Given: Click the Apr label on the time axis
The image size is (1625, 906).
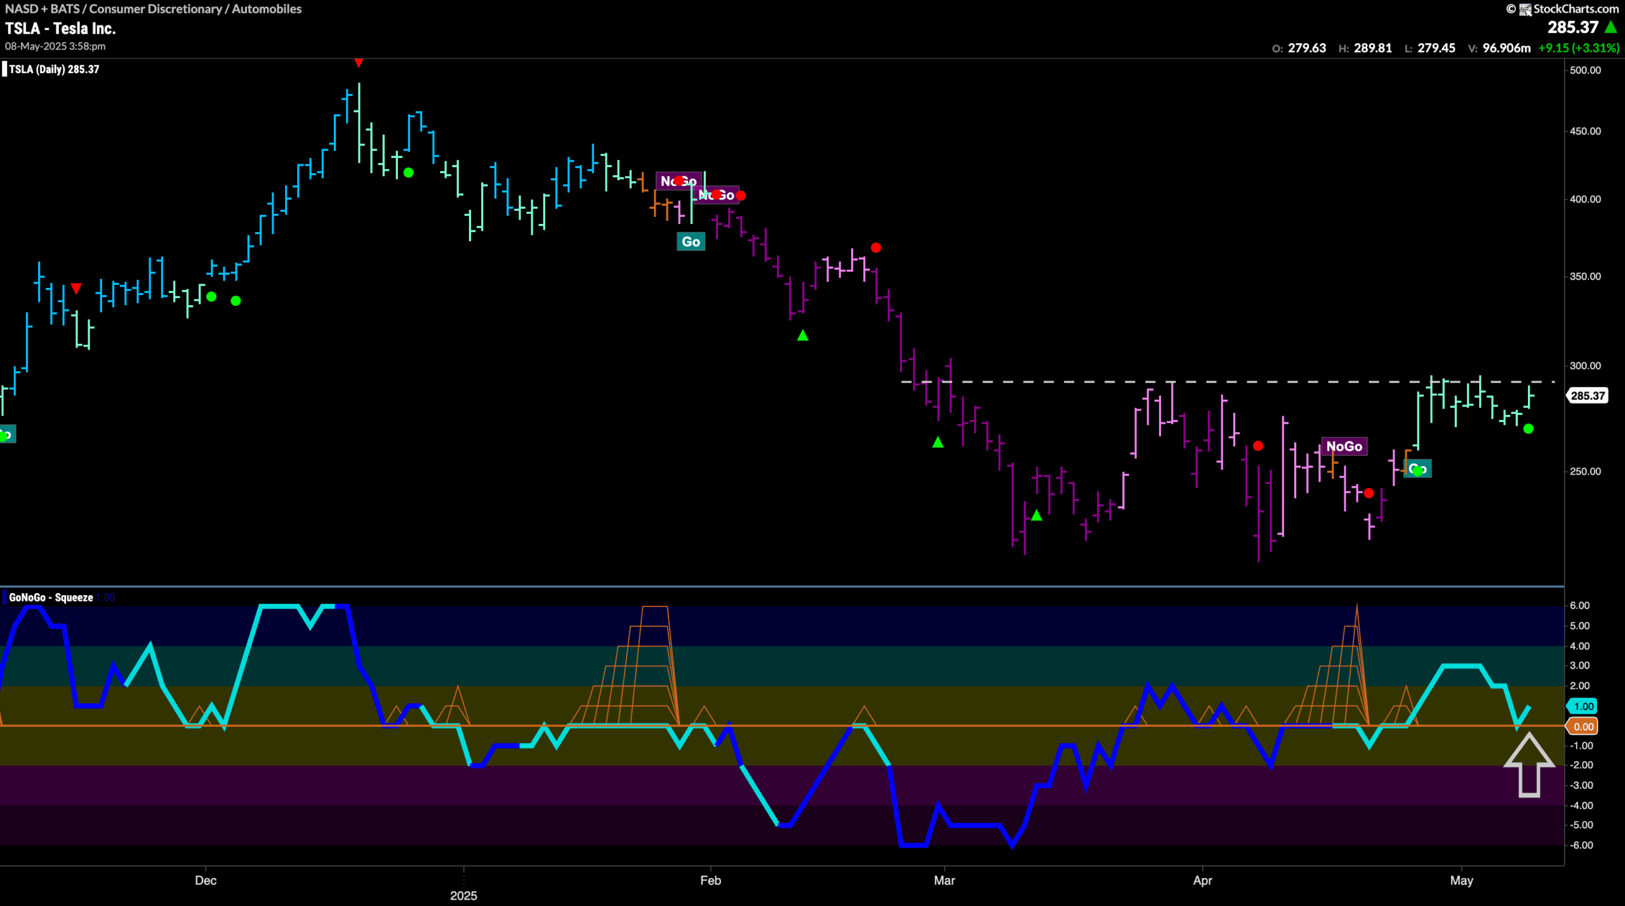Looking at the screenshot, I should pos(1202,881).
